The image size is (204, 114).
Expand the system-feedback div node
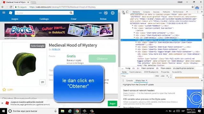[x=133, y=26]
